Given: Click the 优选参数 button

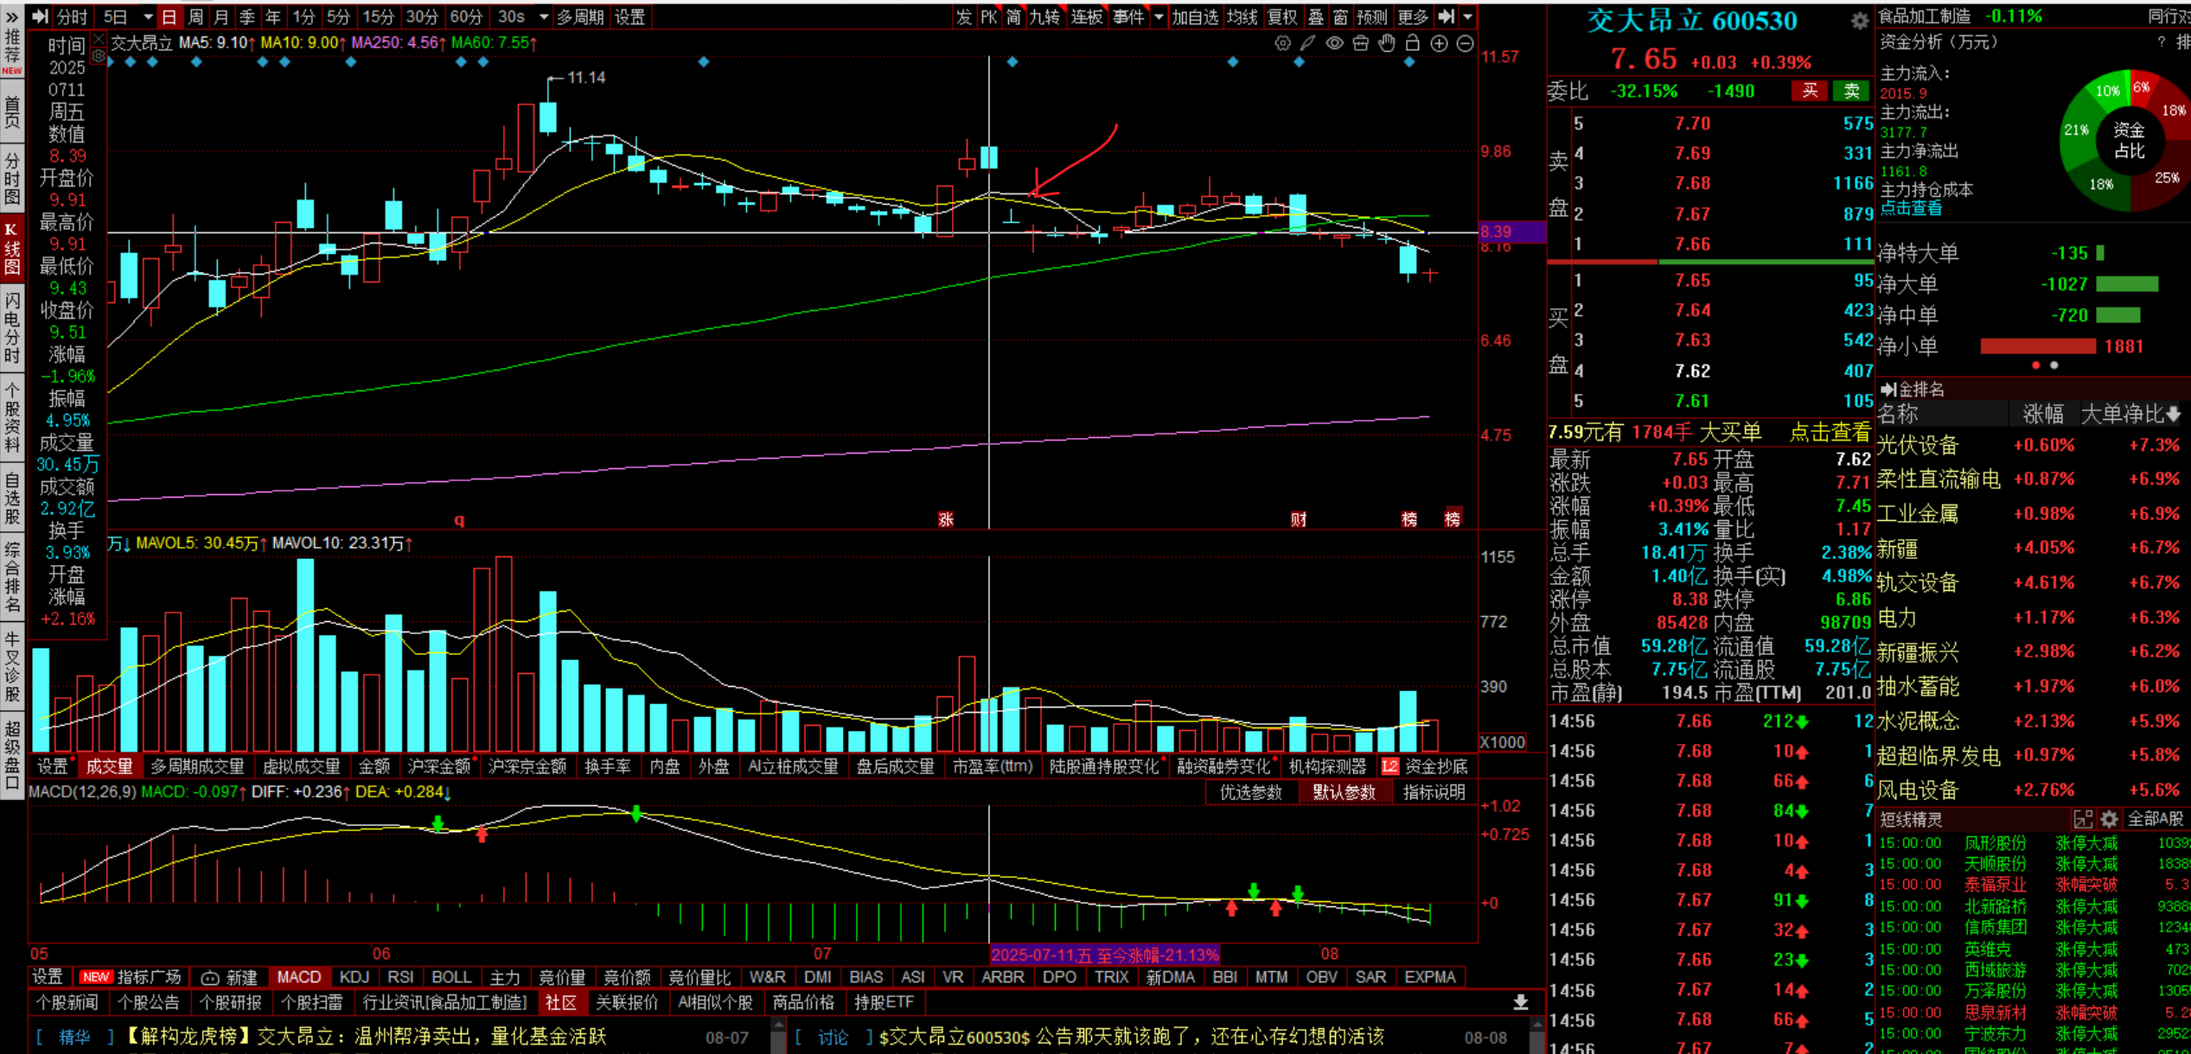Looking at the screenshot, I should (1250, 792).
